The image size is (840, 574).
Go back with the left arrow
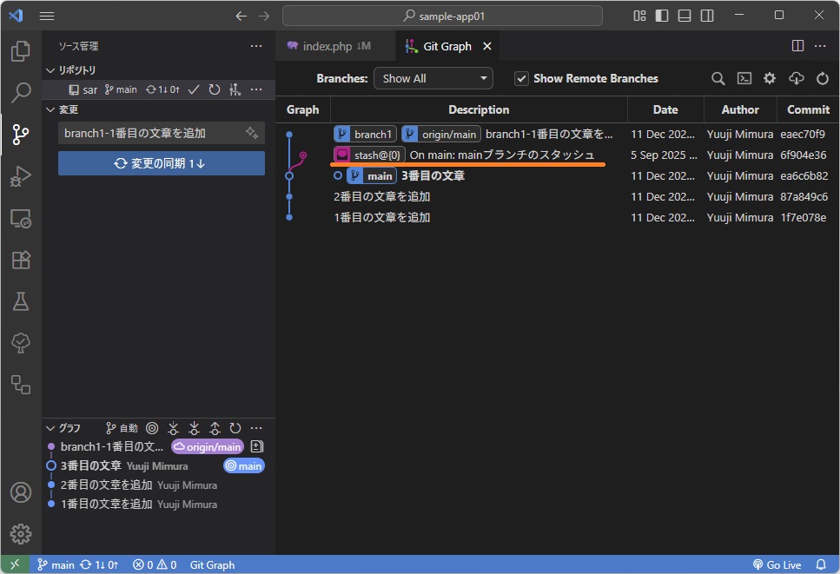[x=241, y=16]
